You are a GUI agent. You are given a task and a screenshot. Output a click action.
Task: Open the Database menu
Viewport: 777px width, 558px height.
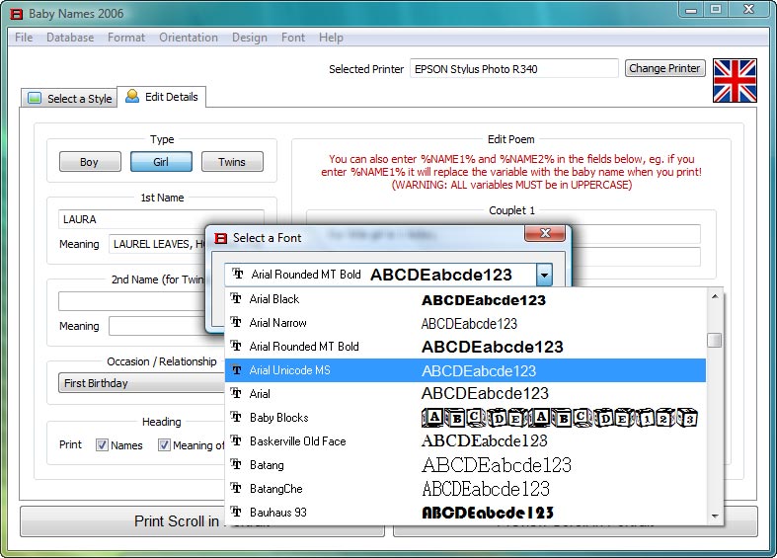tap(70, 38)
